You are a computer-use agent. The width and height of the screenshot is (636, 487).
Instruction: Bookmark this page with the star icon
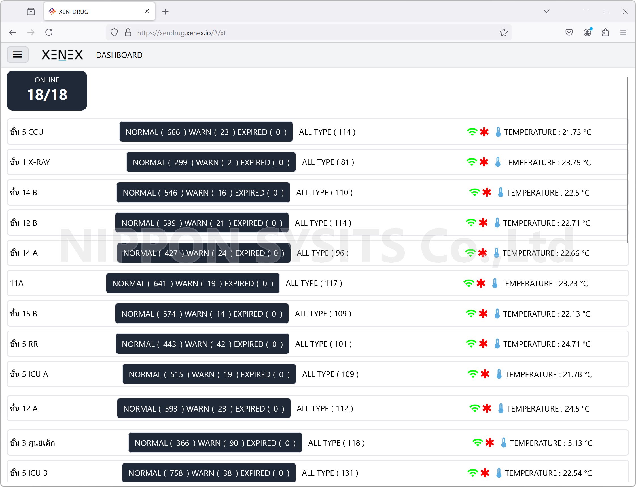(504, 33)
